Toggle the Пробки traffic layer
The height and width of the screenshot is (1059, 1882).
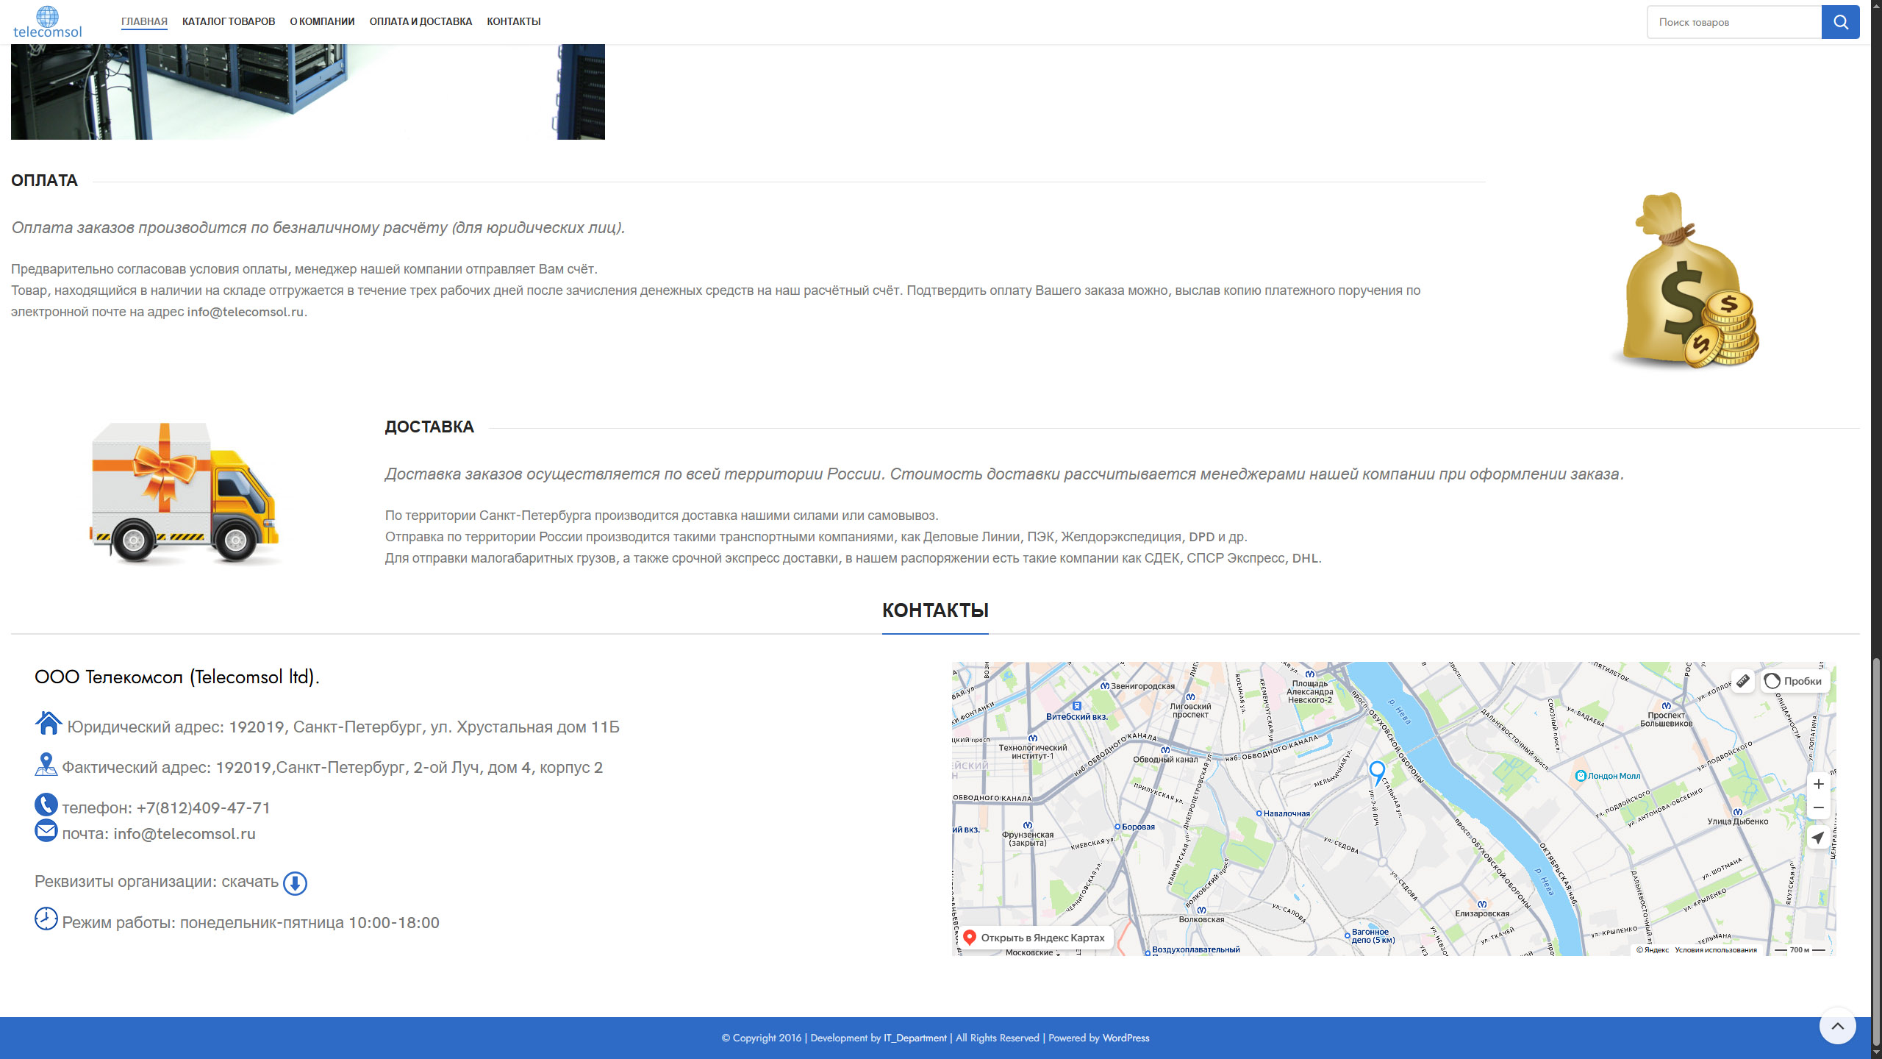click(x=1794, y=681)
